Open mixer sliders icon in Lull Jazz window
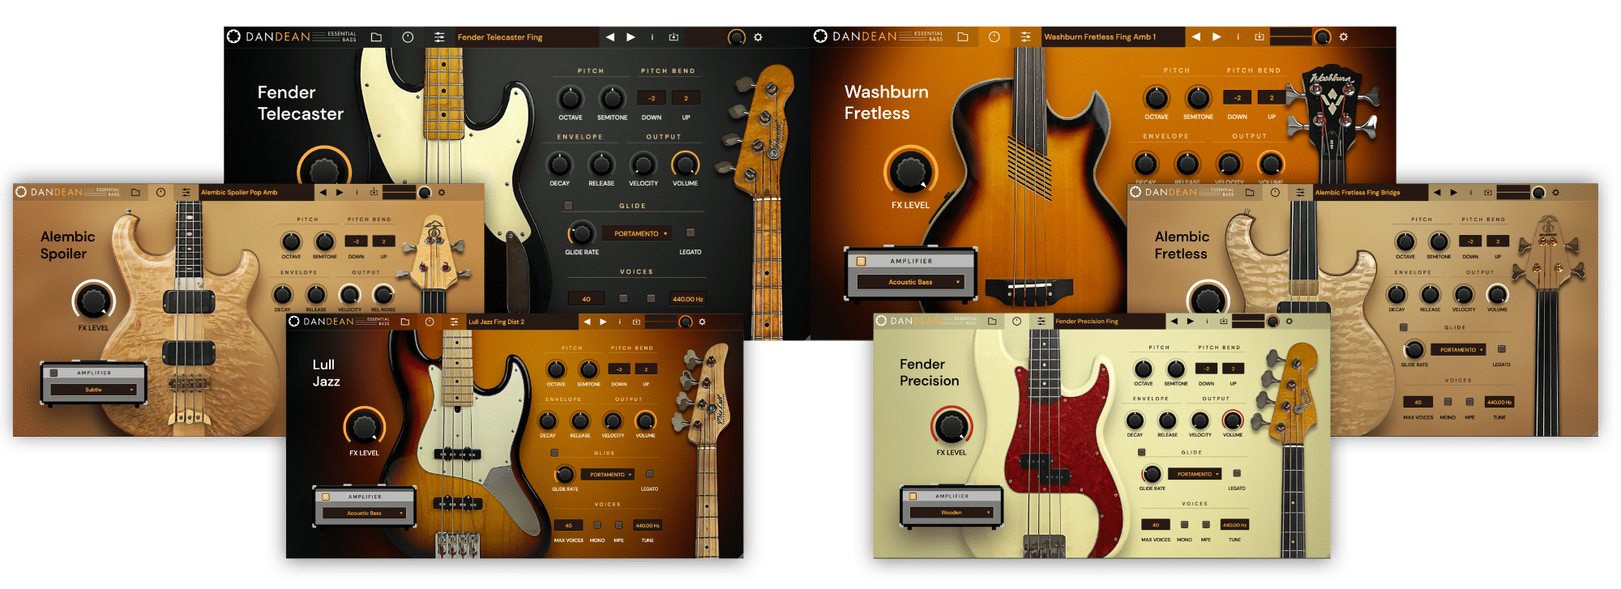This screenshot has height=589, width=1621. pyautogui.click(x=454, y=322)
